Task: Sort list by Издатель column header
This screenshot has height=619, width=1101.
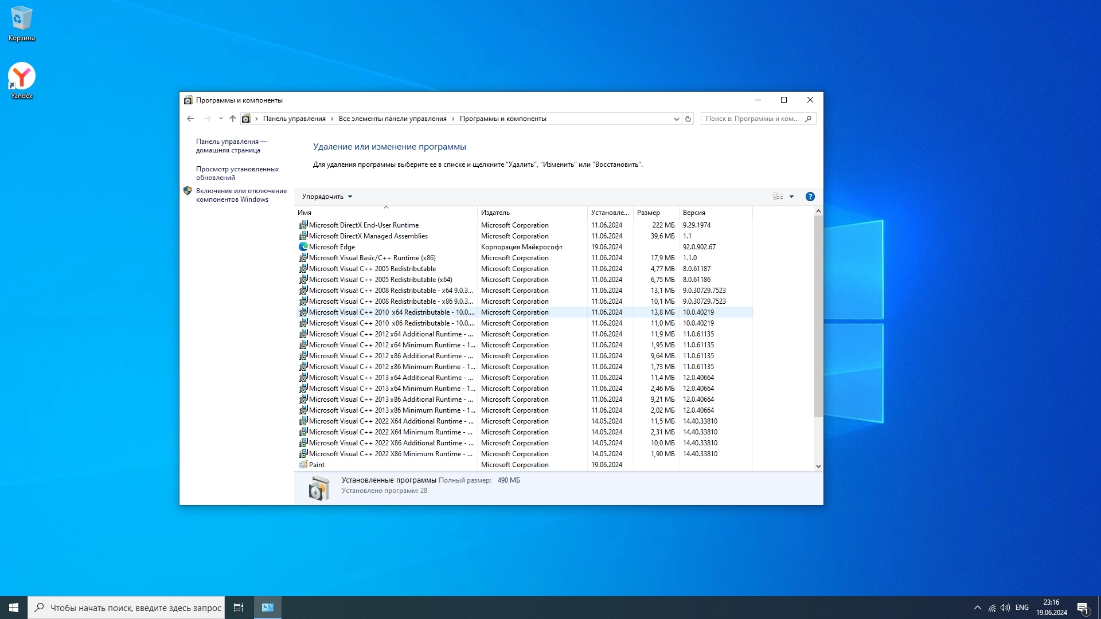Action: [495, 213]
